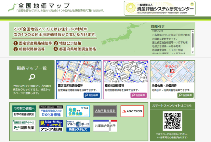
Task: Click the 地価調査価格…11月下旬頃 notice line
Action: pyautogui.click(x=167, y=50)
